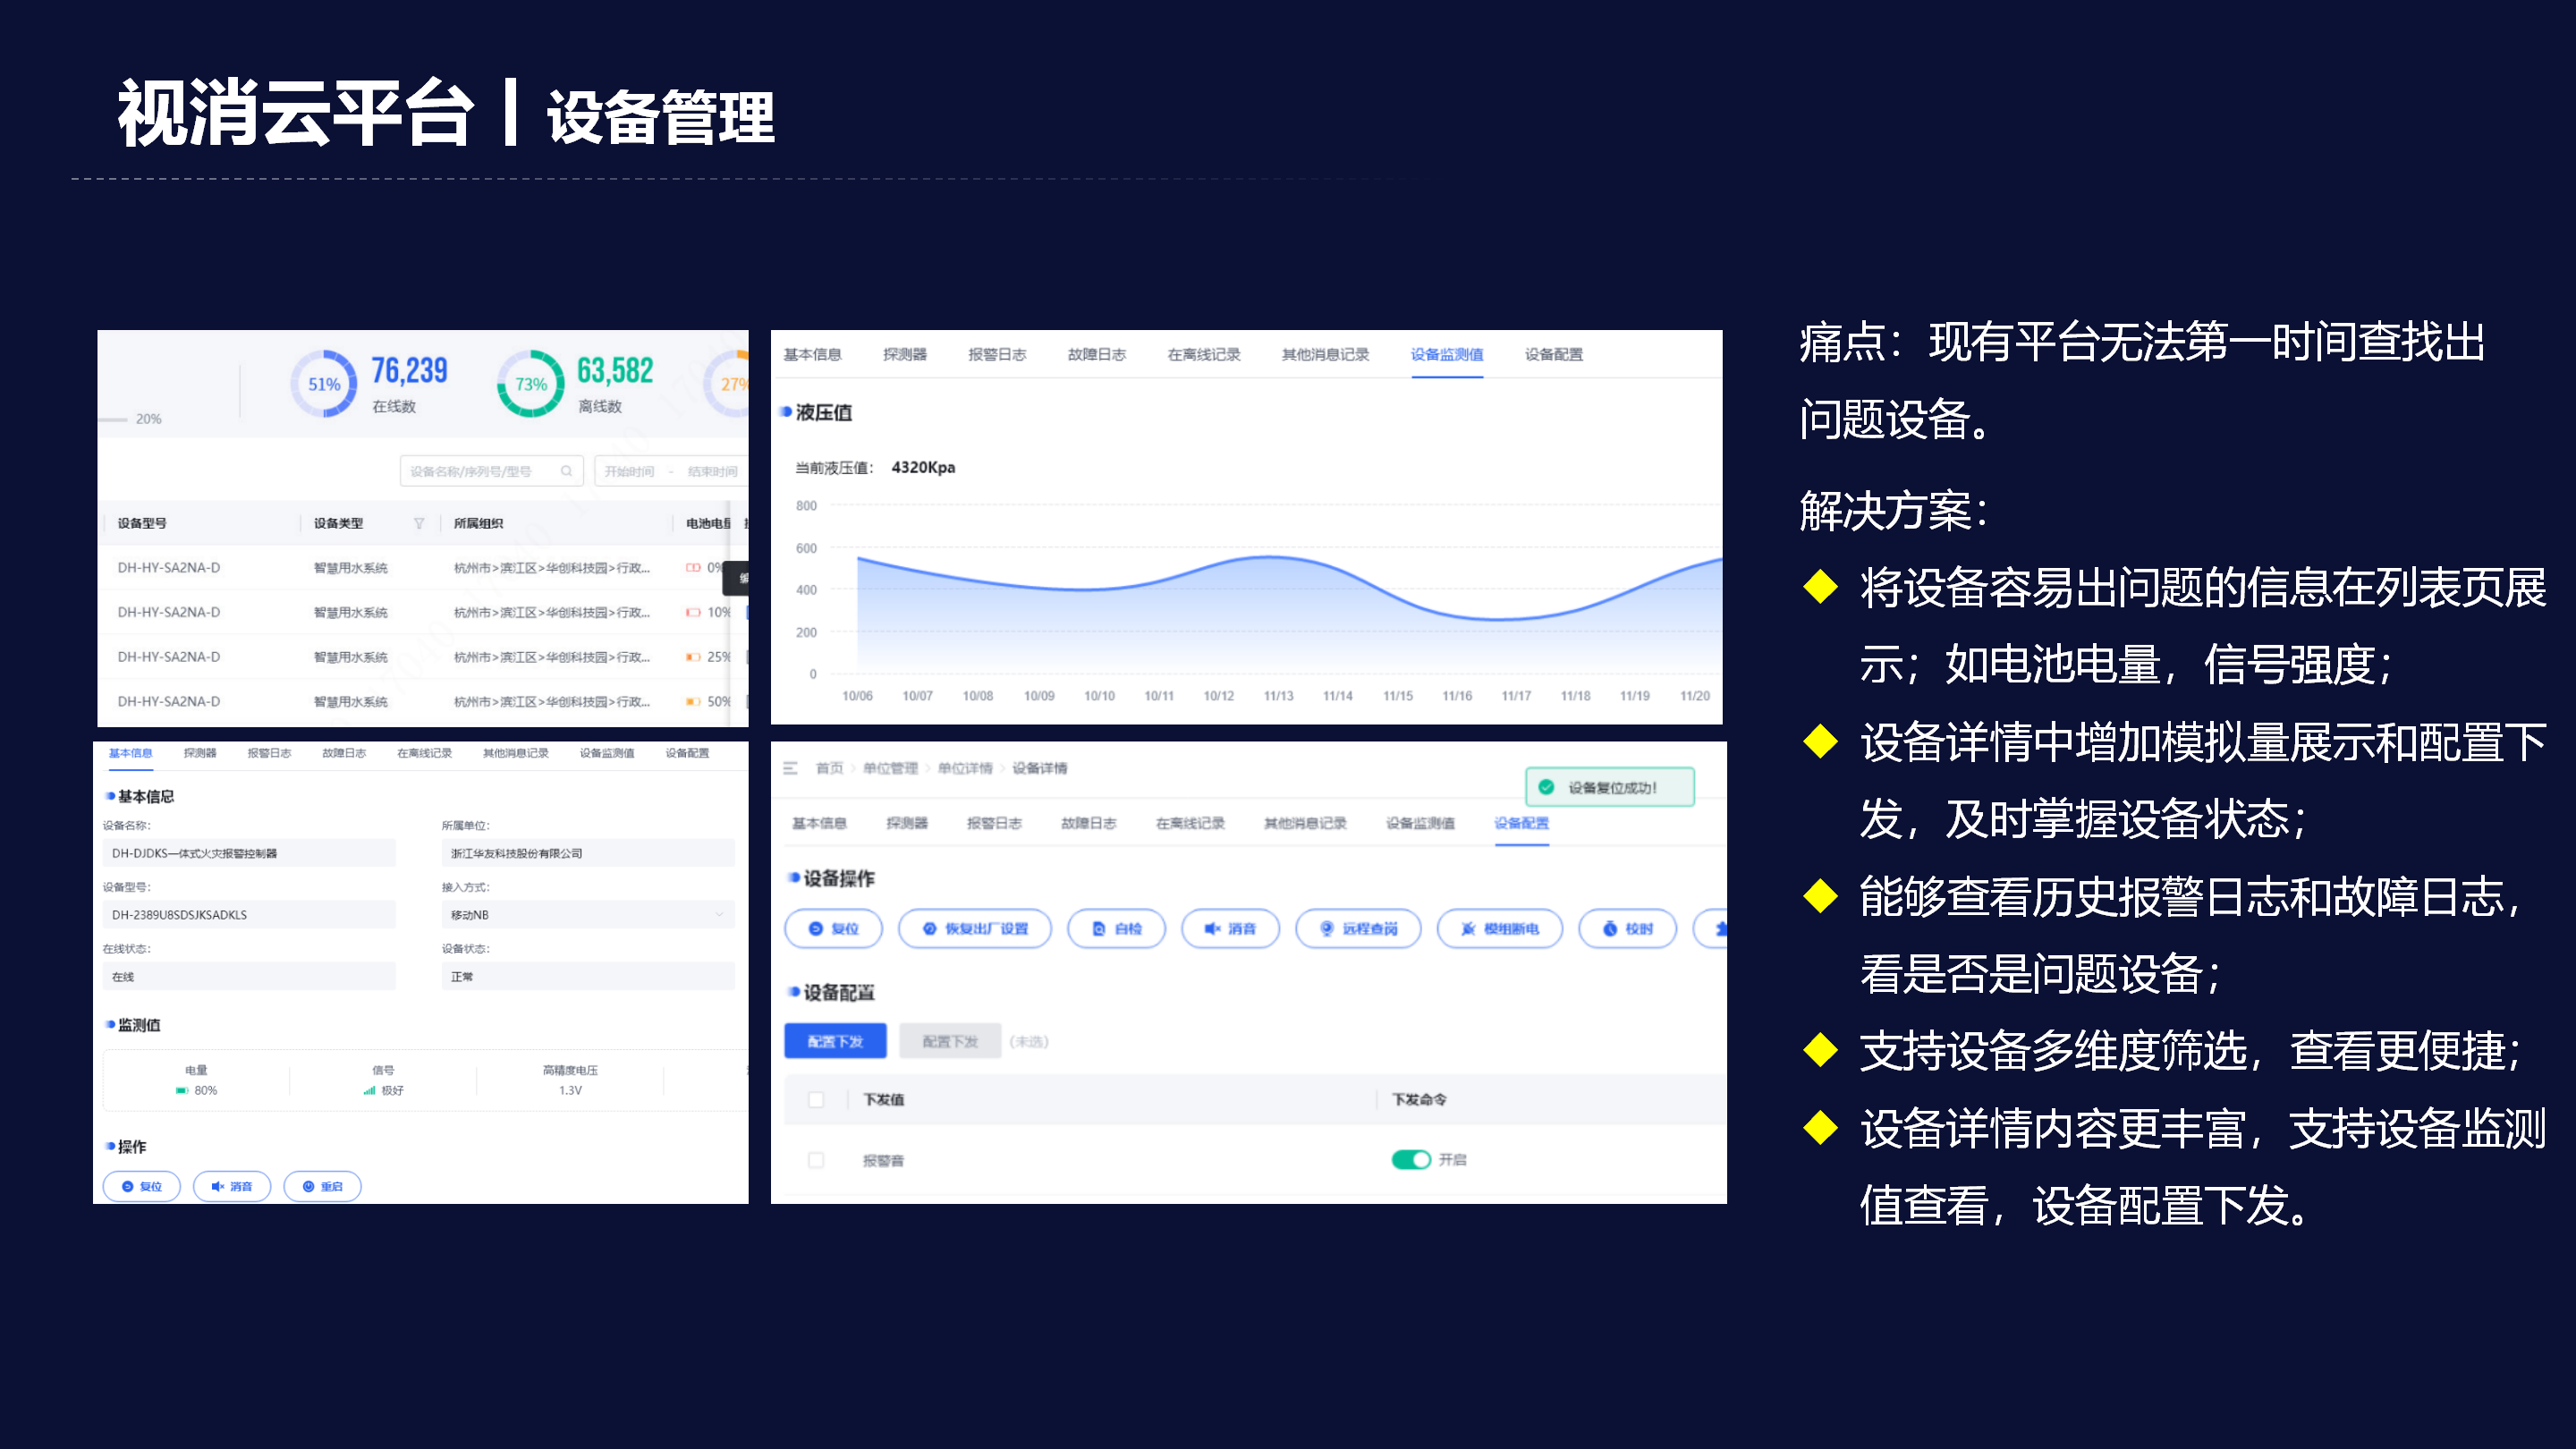
Task: Click the hamburger menu icon beside 首页
Action: tap(790, 768)
